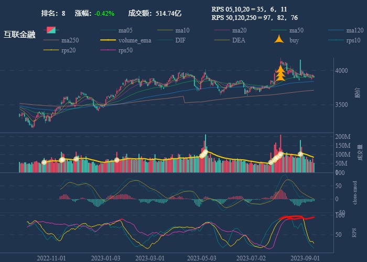Toggle the ma20 legend entry

click(x=239, y=30)
